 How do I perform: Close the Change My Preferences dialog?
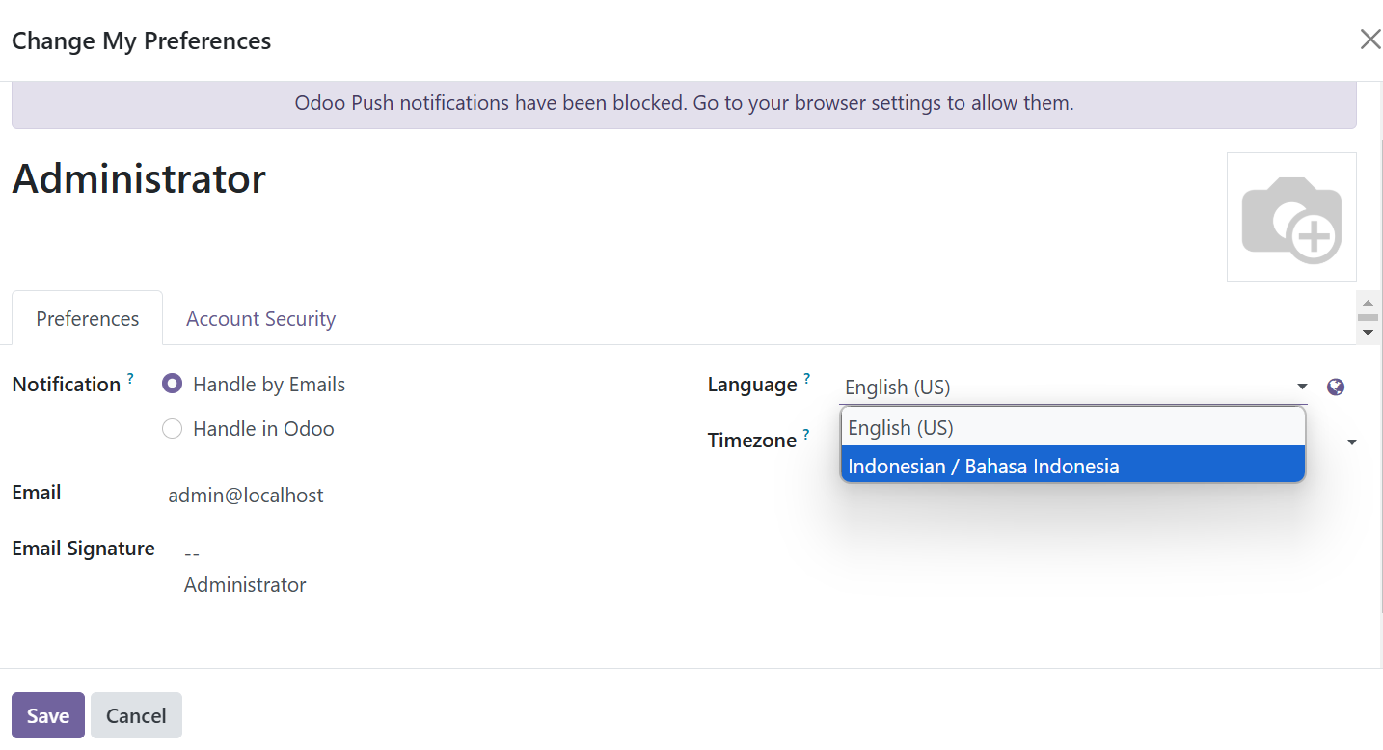pos(1369,40)
